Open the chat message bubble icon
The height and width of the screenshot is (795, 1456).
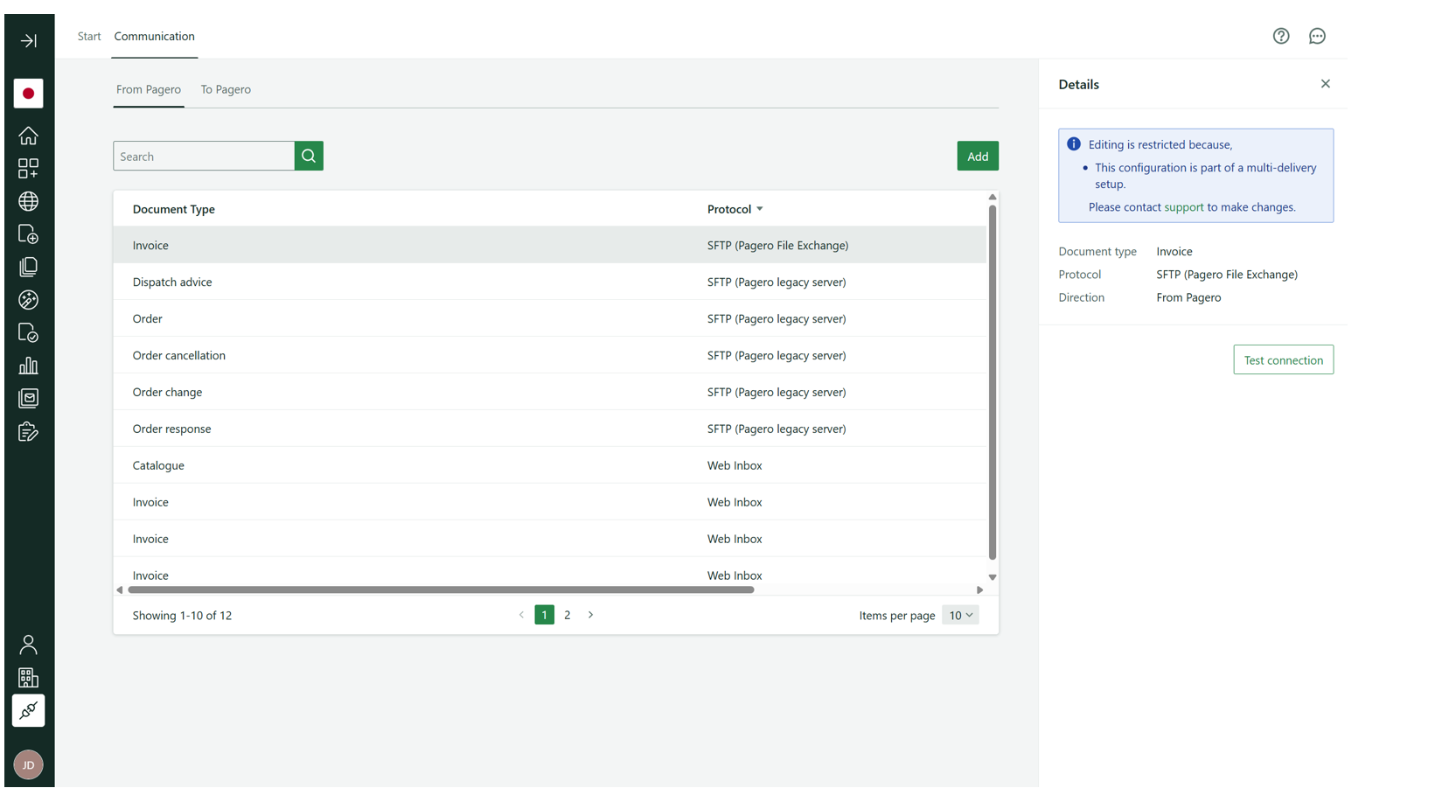tap(1317, 36)
